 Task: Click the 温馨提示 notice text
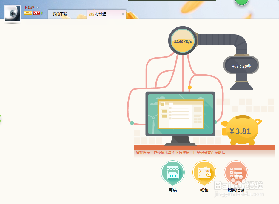click(181, 153)
